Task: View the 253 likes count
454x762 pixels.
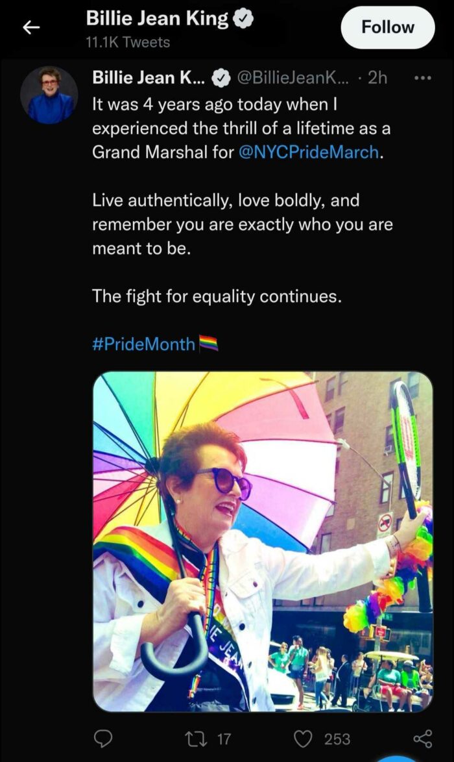Action: (x=337, y=739)
